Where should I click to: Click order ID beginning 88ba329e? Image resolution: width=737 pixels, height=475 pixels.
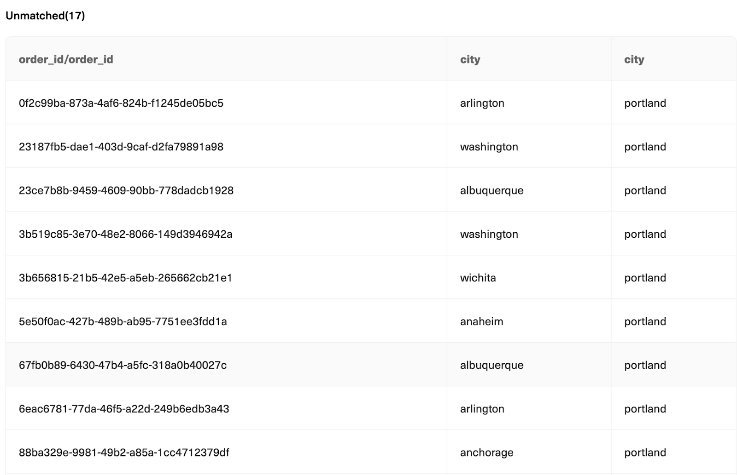pyautogui.click(x=123, y=452)
